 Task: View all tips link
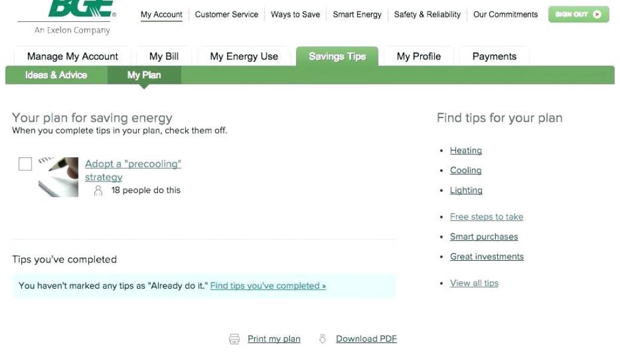474,283
